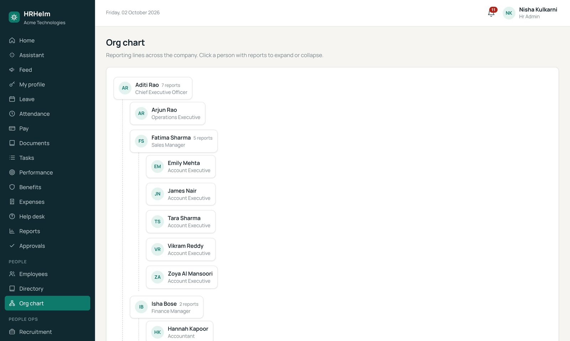Select Zoya Al Mansoori's card
This screenshot has height=341, width=570.
182,277
